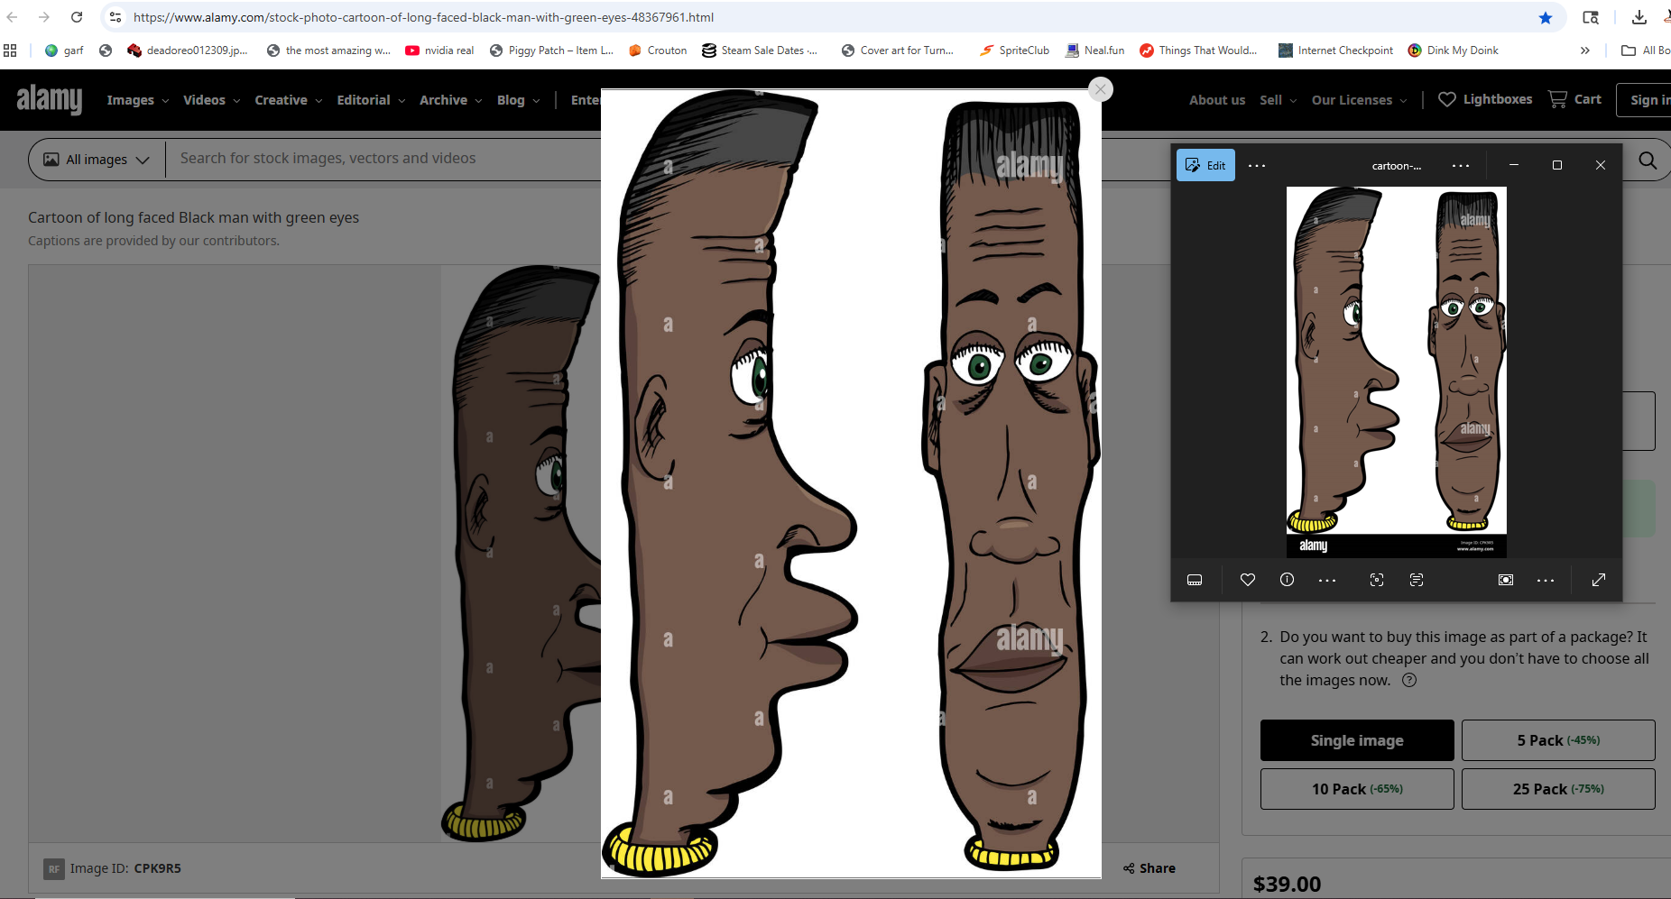The height and width of the screenshot is (899, 1671).
Task: Click the magnifier search icon on Alamy
Action: [x=1648, y=161]
